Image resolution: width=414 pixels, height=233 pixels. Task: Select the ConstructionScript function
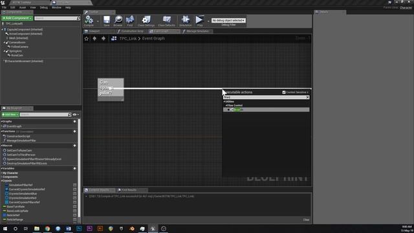(18, 137)
